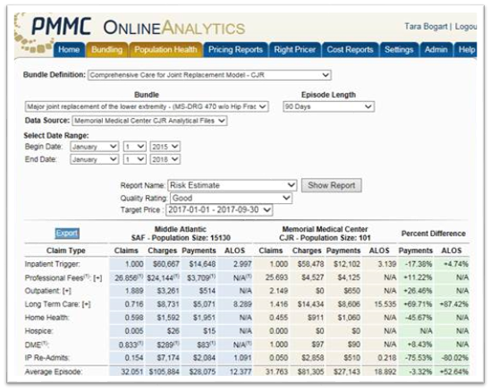This screenshot has height=391, width=491.
Task: Click -17.38% payments difference value
Action: [x=419, y=264]
